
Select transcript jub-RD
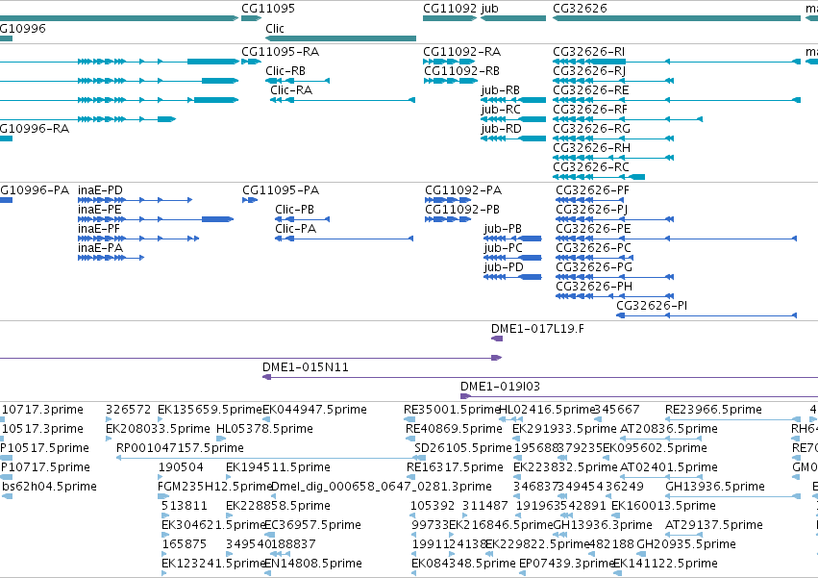coord(502,129)
